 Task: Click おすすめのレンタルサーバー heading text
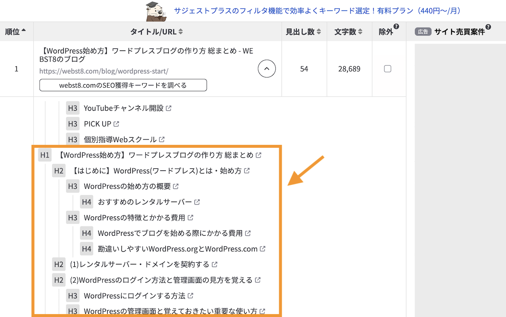[145, 202]
